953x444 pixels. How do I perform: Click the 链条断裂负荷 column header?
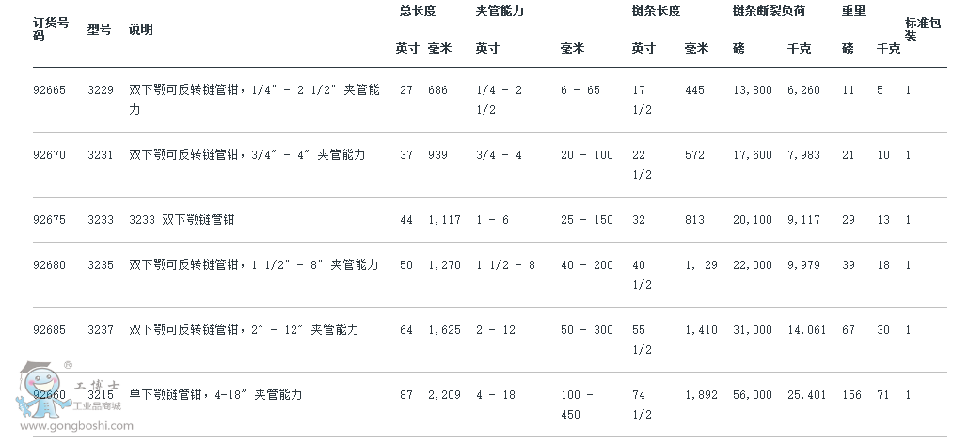(771, 11)
